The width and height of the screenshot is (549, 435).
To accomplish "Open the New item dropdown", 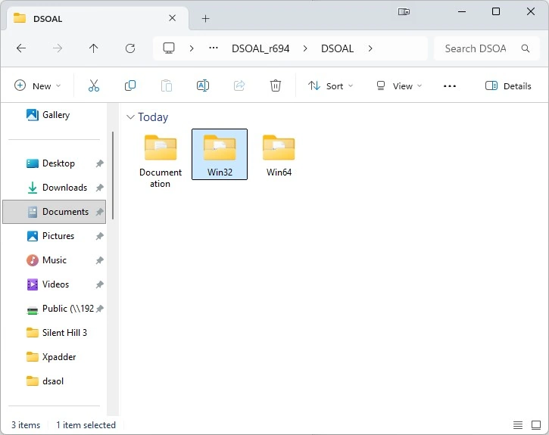I will coord(37,85).
